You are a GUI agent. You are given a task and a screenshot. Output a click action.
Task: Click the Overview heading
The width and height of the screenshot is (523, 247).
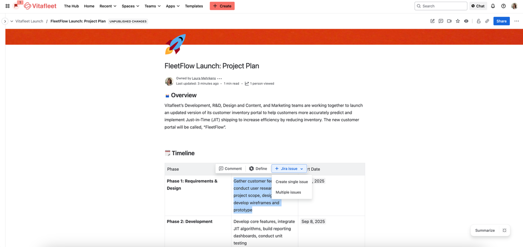[184, 96]
